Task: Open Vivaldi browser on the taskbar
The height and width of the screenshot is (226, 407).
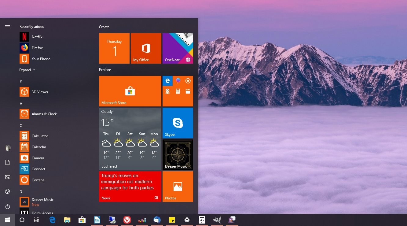Action: tap(127, 220)
